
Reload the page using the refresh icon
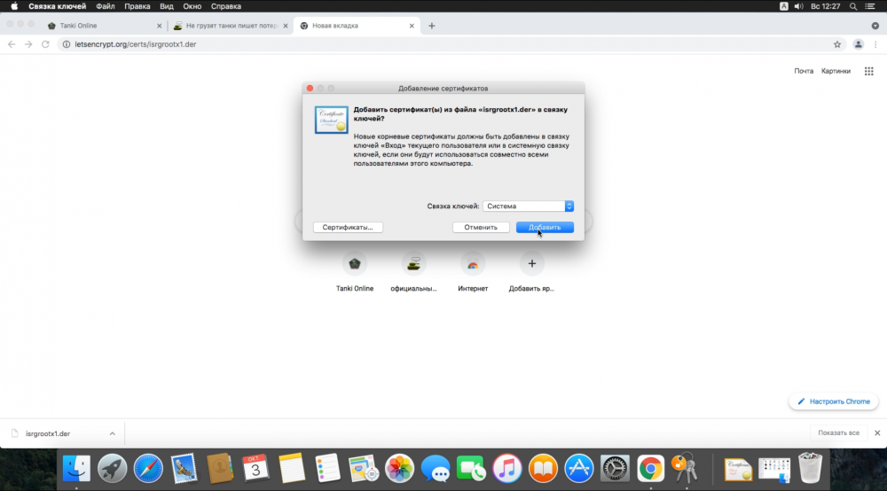click(45, 44)
